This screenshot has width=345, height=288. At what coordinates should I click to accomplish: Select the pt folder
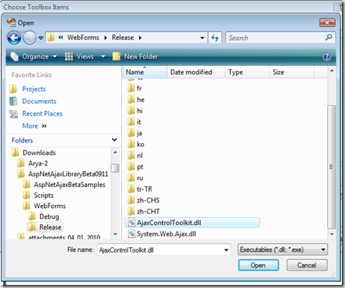140,167
